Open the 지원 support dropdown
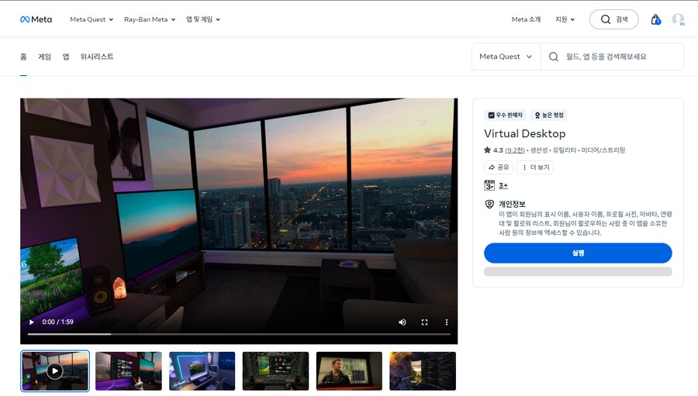 coord(565,19)
